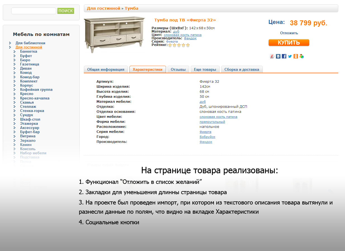Screen dimensions: 345x251
Task: Select Комплект in the sidebar
Action: [x=29, y=81]
